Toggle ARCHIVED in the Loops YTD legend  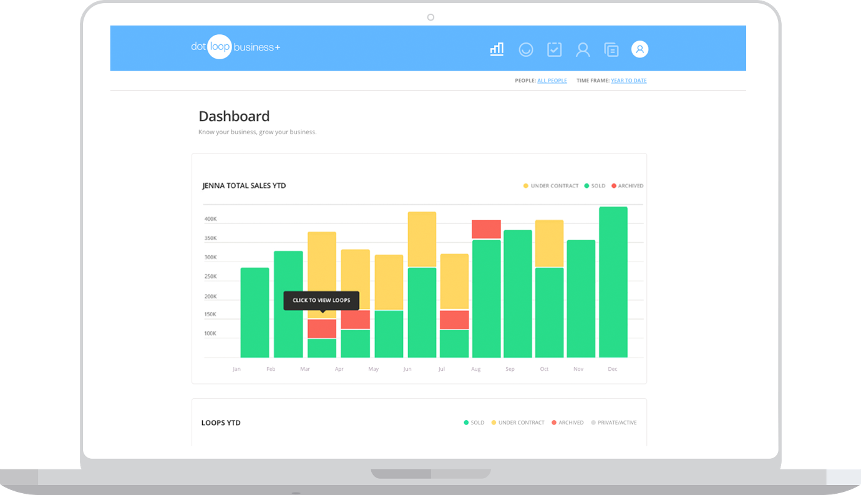coord(568,422)
